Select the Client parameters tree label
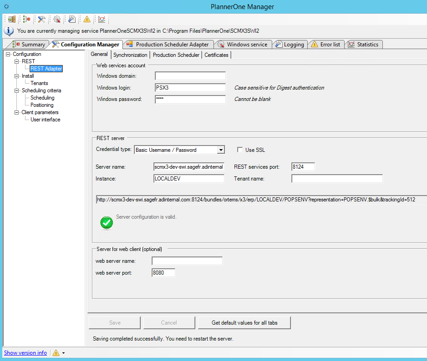The width and height of the screenshot is (427, 361). [x=40, y=112]
